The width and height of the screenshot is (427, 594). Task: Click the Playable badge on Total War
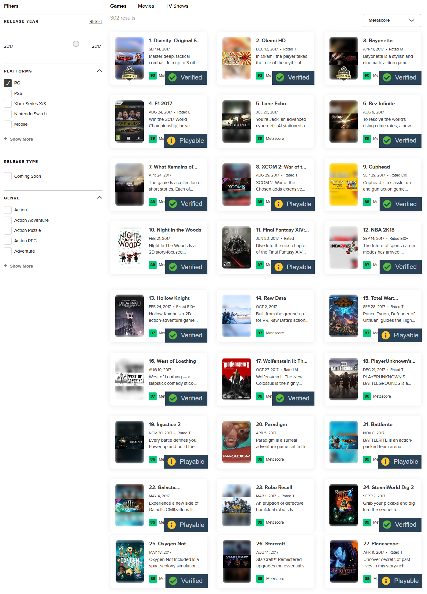coord(400,335)
